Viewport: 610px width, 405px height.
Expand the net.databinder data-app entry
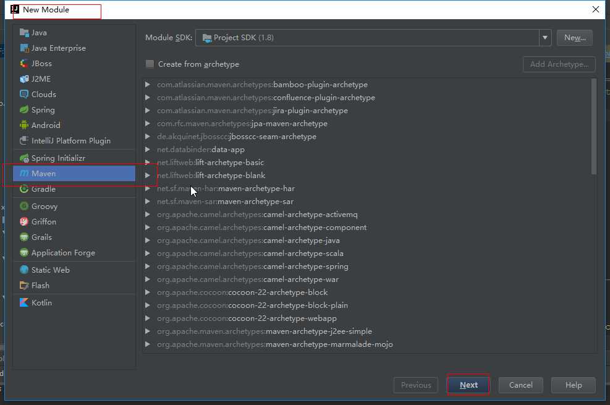coord(148,150)
